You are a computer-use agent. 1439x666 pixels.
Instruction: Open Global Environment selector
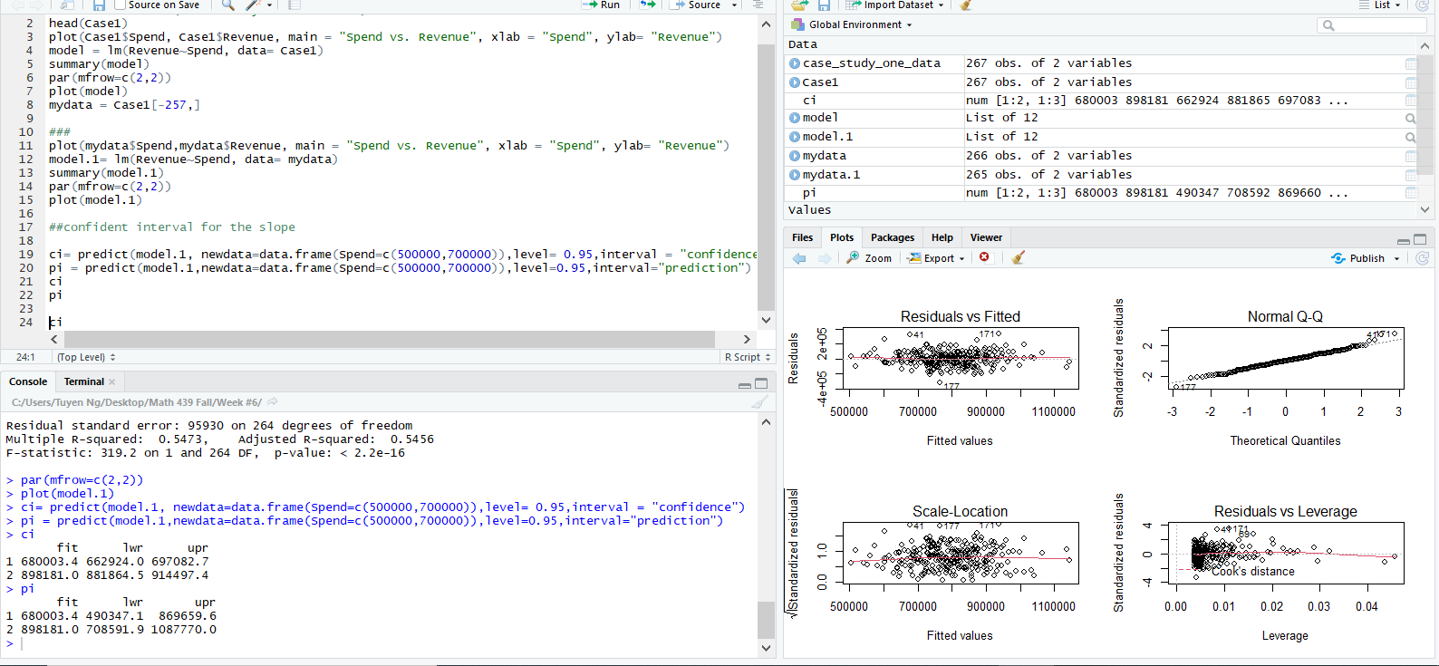coord(853,24)
